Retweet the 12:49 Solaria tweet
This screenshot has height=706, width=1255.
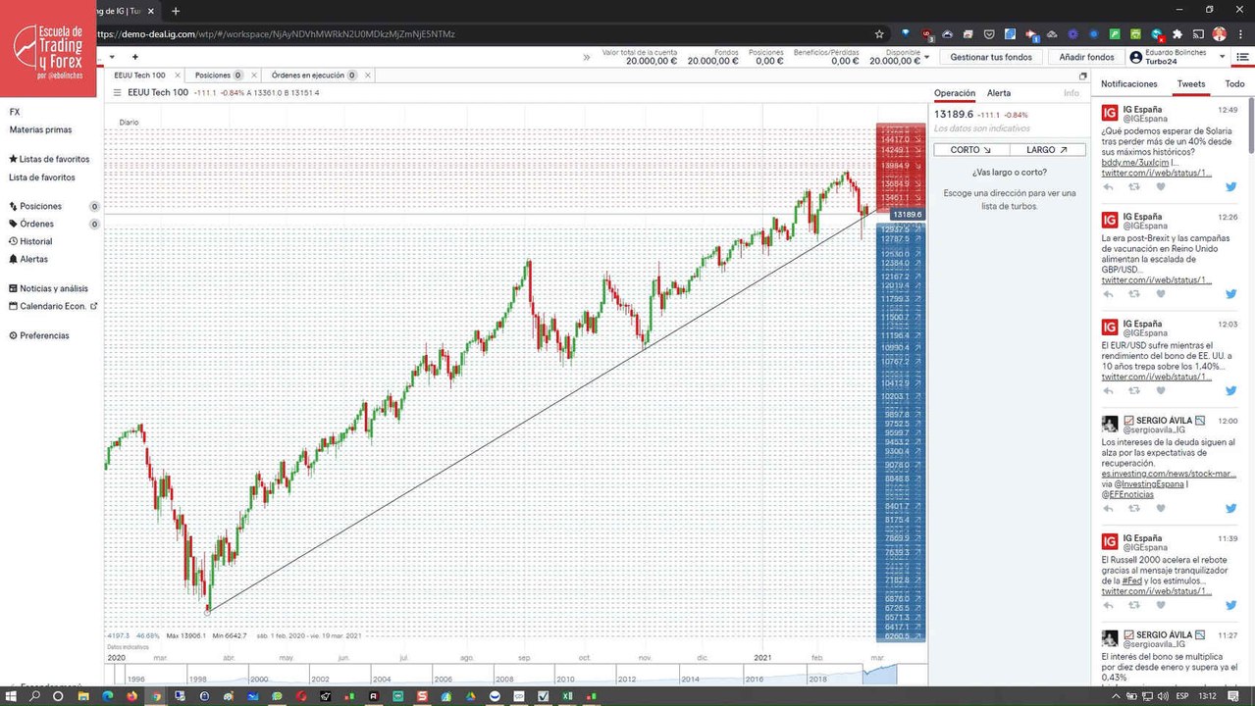click(1134, 187)
